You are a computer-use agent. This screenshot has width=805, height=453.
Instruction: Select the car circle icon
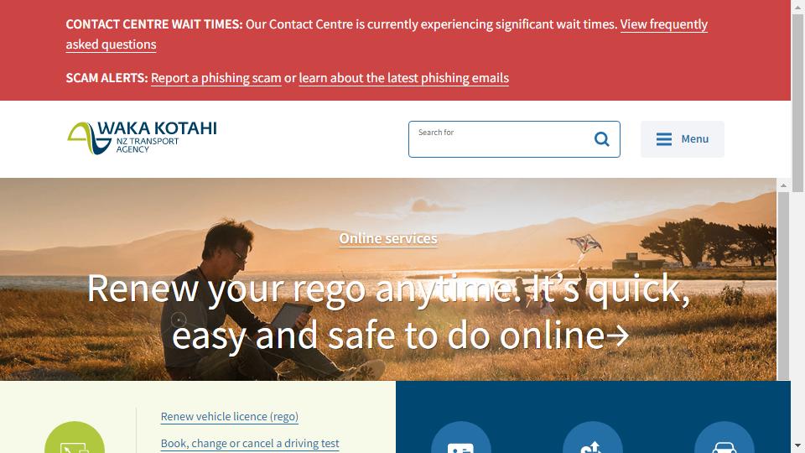point(724,437)
